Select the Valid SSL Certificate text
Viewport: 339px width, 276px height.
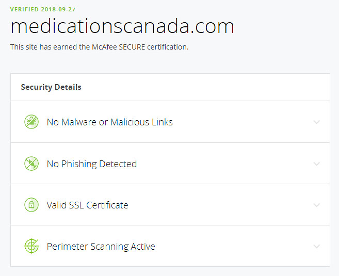87,205
